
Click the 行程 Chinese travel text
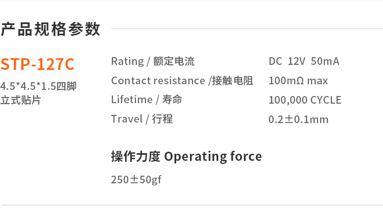tap(162, 119)
